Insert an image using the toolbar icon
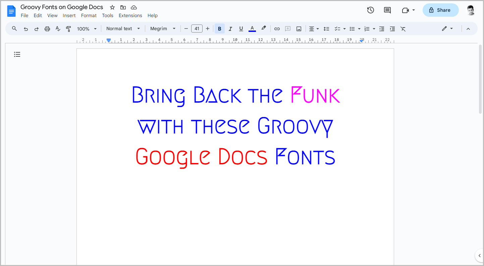 click(299, 29)
